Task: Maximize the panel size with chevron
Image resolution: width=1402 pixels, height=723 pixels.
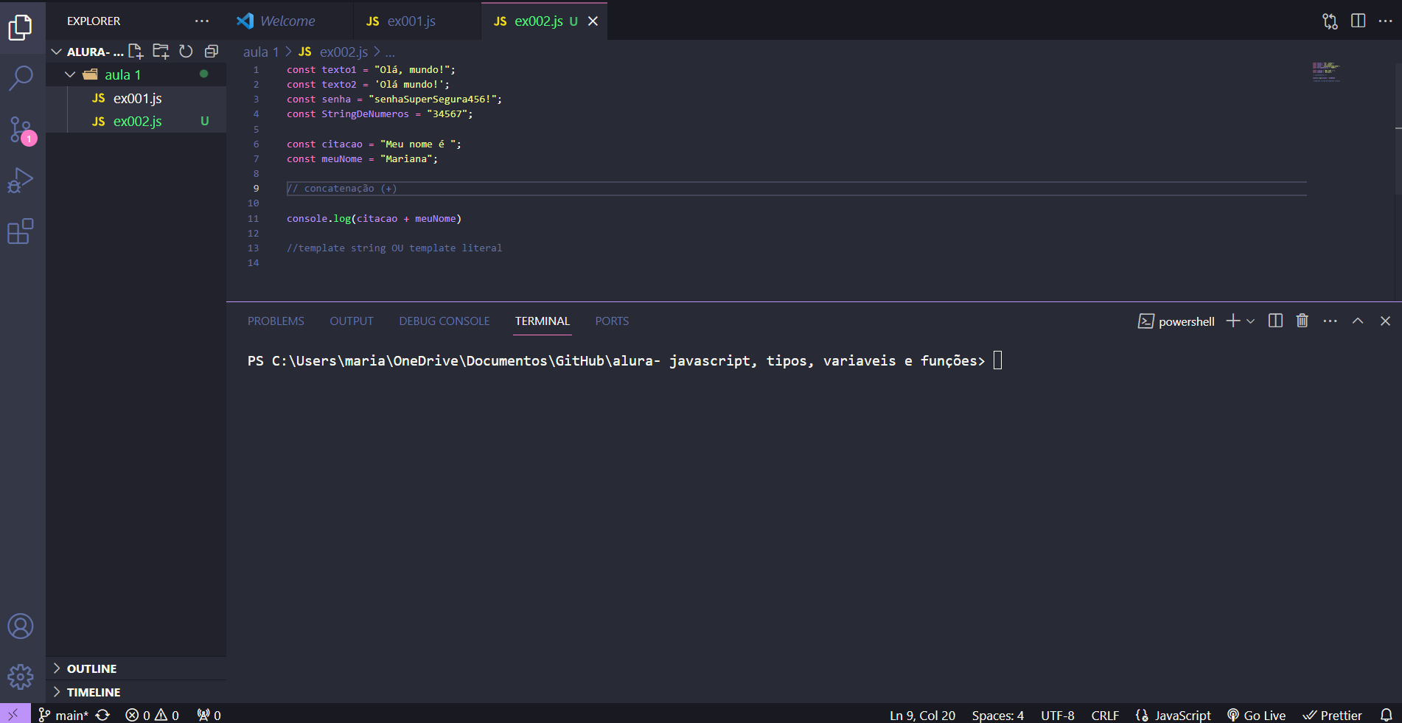Action: pyautogui.click(x=1358, y=321)
